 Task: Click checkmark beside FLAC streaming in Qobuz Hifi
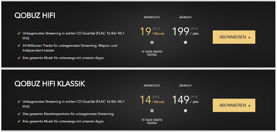[18, 34]
